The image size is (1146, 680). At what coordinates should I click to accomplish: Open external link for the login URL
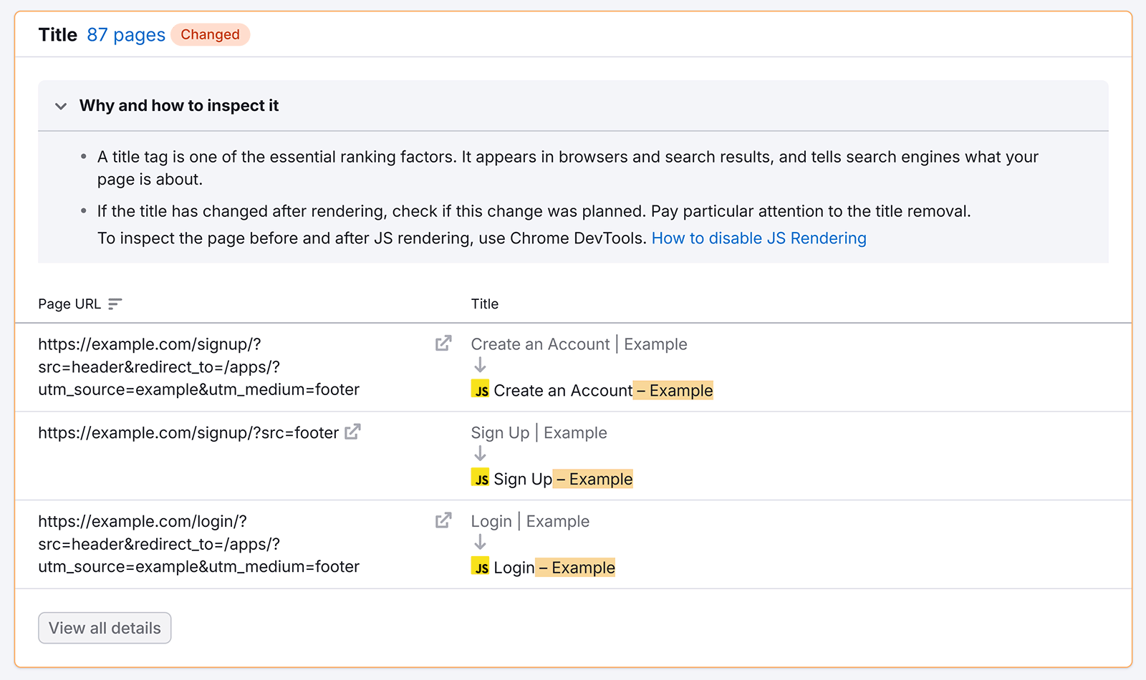tap(443, 520)
